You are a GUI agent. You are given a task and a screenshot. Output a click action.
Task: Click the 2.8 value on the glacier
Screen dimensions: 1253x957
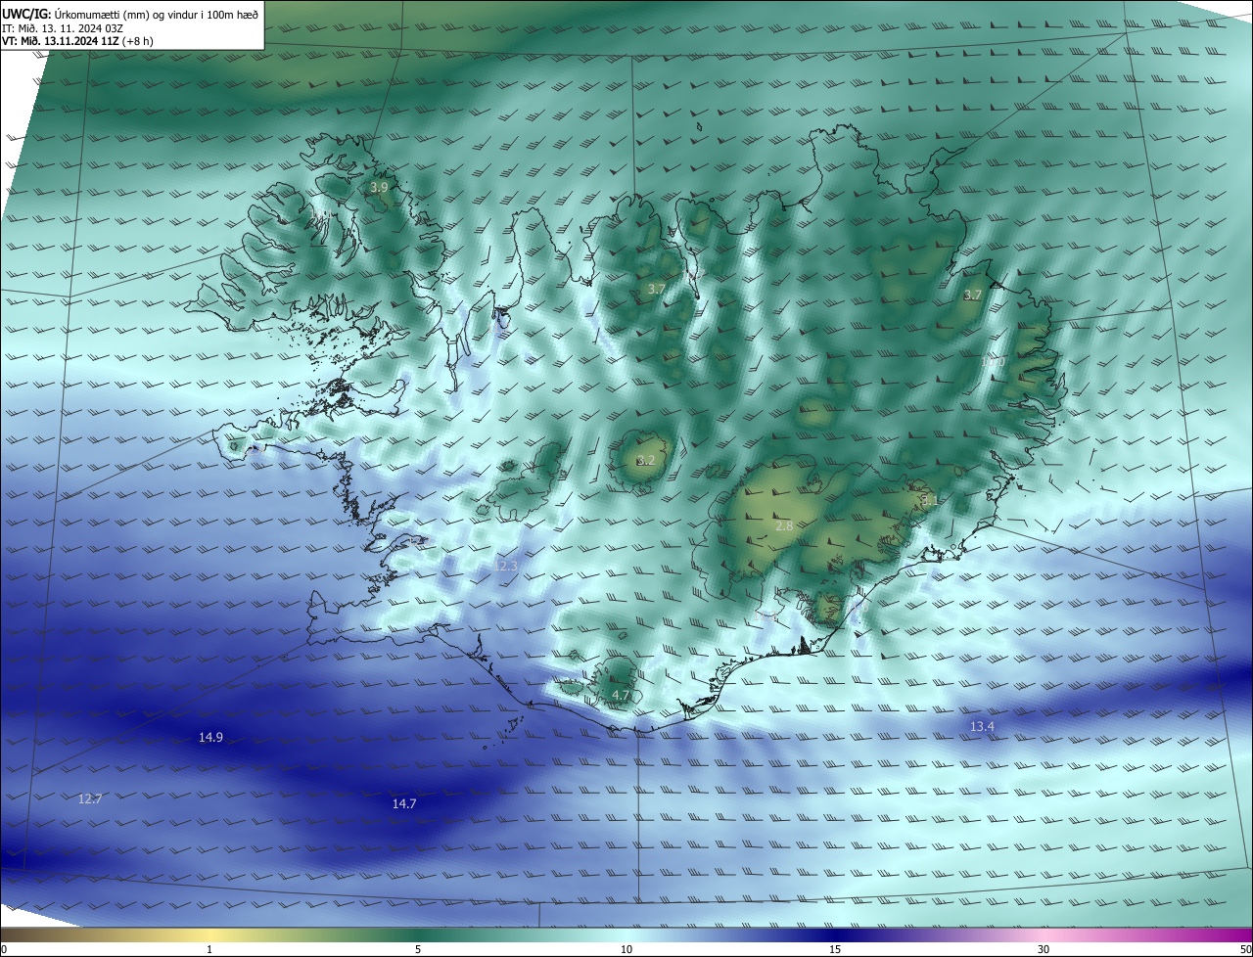point(784,525)
